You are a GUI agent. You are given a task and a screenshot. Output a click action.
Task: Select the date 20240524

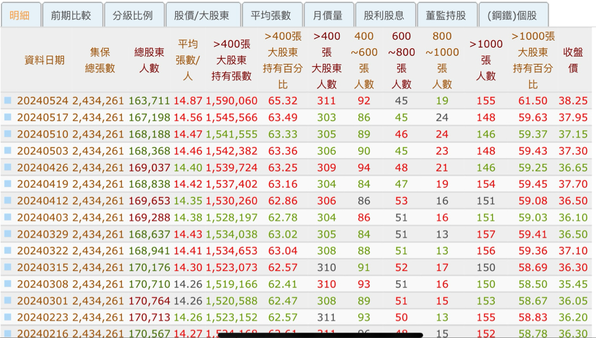44,101
